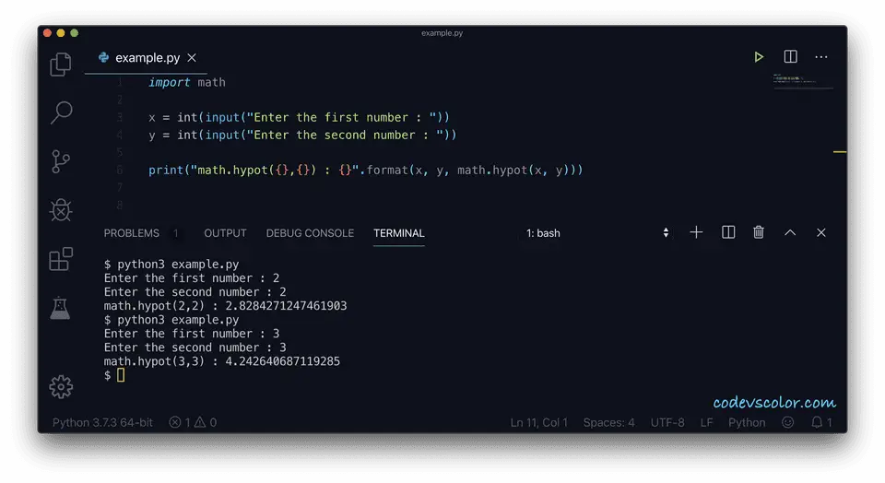Open the Explorer files view
Screen dimensions: 885x483
click(61, 65)
